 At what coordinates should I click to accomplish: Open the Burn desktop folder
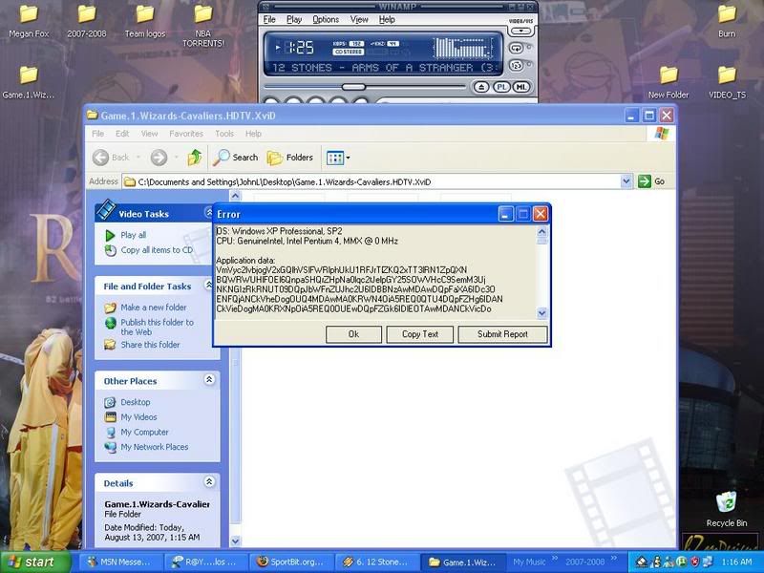click(727, 22)
